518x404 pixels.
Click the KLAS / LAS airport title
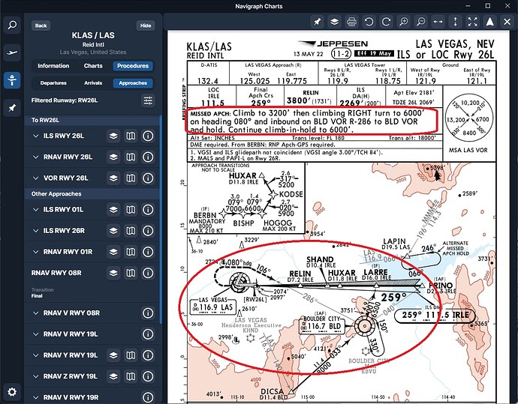pos(93,35)
